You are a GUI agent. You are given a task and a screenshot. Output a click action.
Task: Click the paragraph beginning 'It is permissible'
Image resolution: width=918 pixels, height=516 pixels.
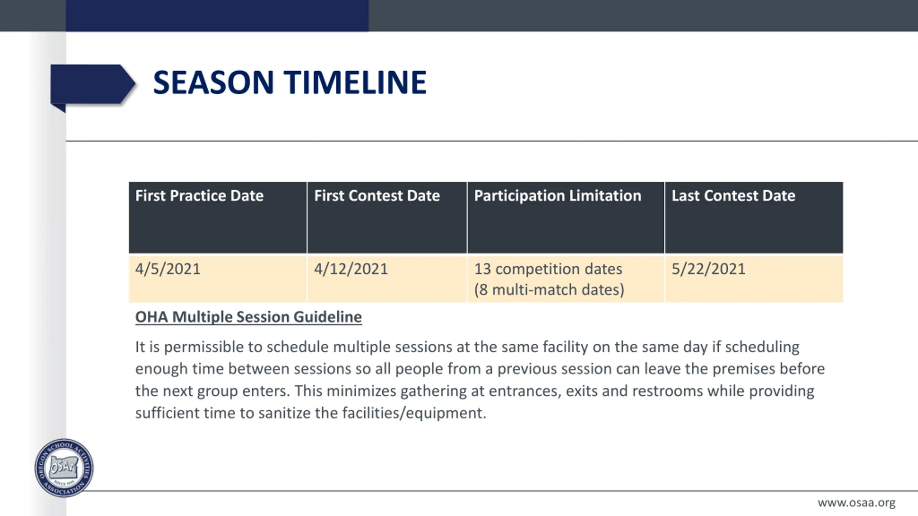coord(480,380)
